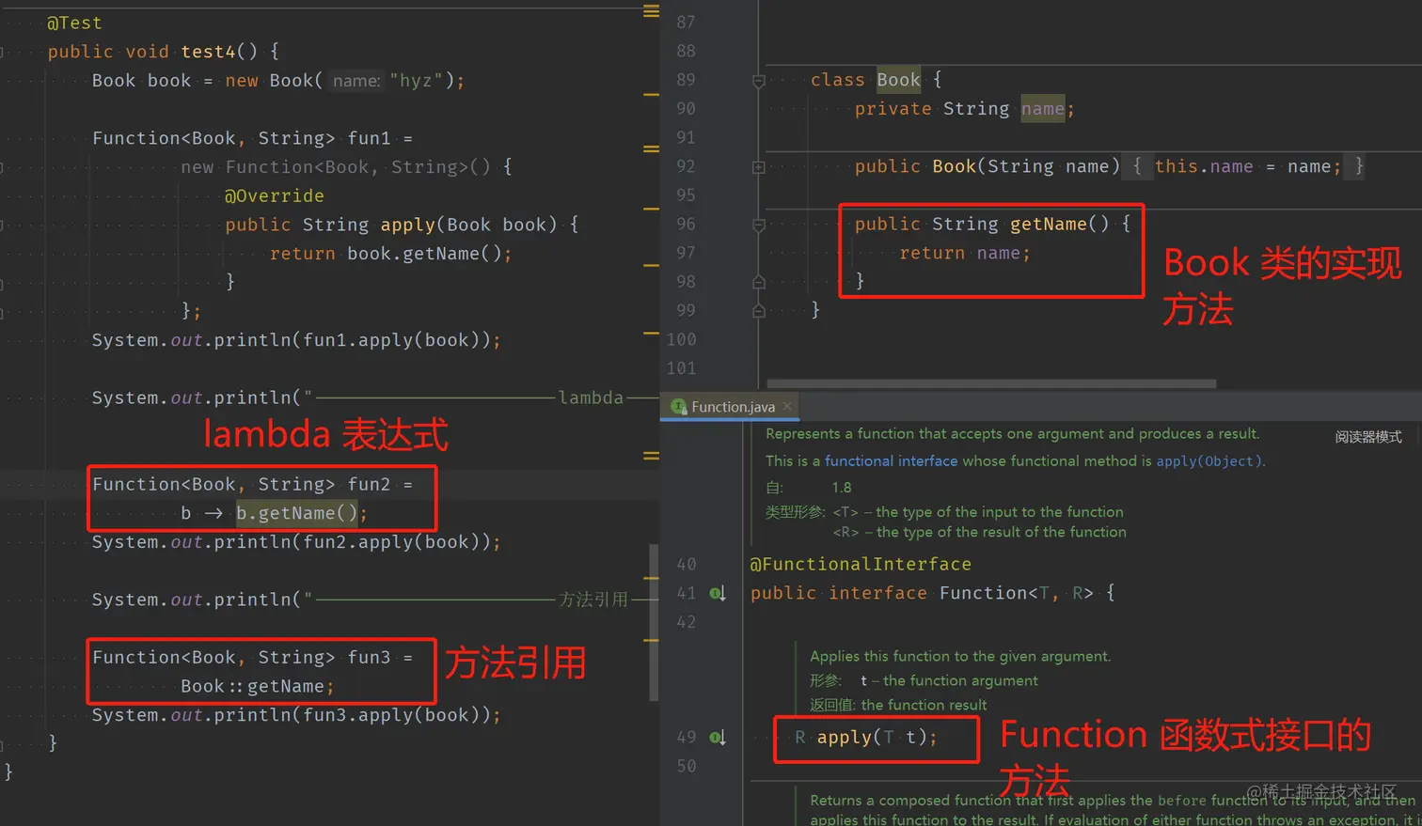The image size is (1422, 826).
Task: Click line number 92 in the gutter
Action: (x=686, y=166)
